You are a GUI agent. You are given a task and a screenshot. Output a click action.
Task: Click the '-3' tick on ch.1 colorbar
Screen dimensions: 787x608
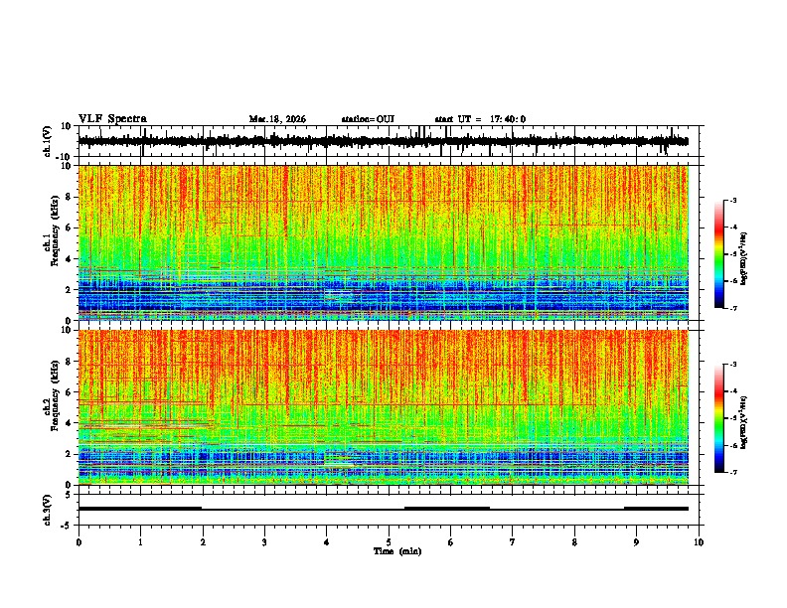click(x=732, y=200)
